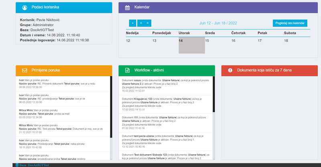Click the Jun 12 - Jun 18 / 2022 title
The height and width of the screenshot is (167, 321).
click(218, 23)
